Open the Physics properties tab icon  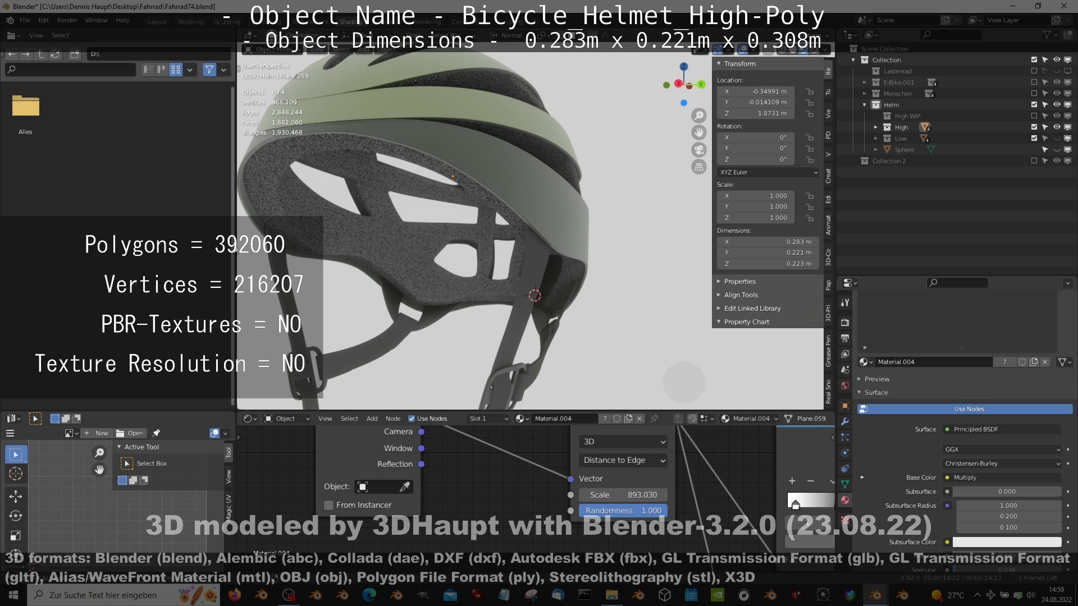tap(844, 453)
